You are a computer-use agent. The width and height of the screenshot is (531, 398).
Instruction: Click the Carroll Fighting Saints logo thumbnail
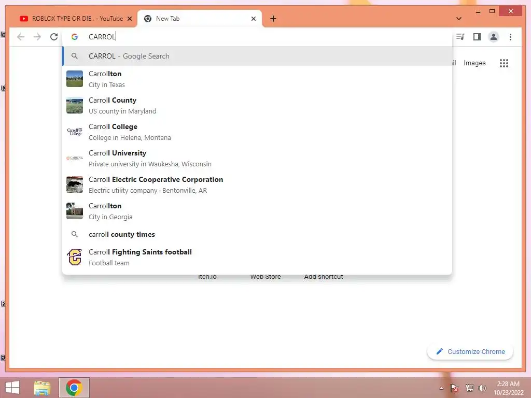[x=75, y=257]
